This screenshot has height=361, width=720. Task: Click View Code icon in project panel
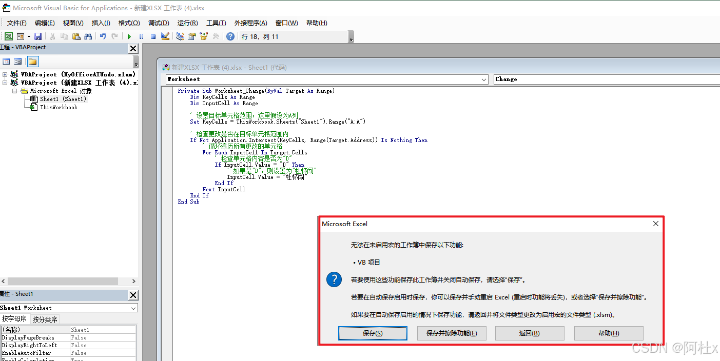tap(7, 62)
